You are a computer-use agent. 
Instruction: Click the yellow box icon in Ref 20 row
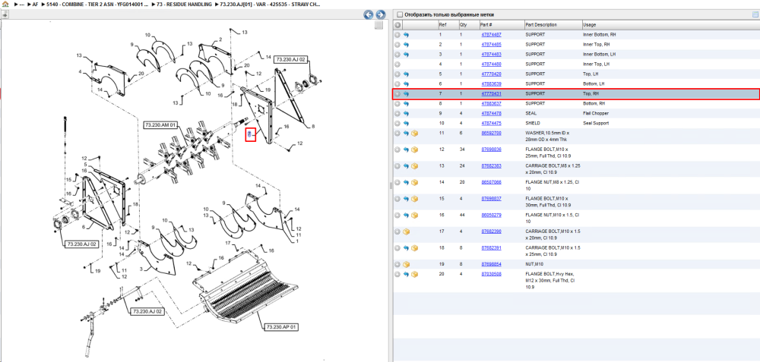tap(415, 274)
